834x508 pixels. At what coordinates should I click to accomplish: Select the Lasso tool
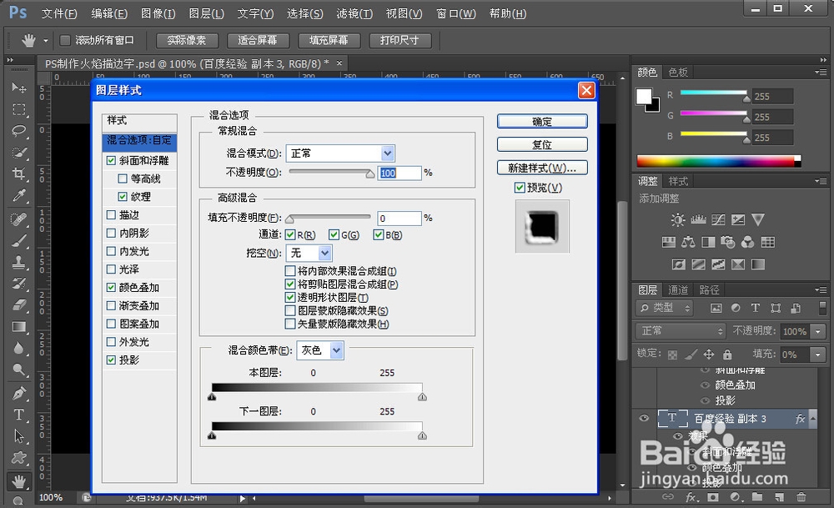click(x=19, y=131)
